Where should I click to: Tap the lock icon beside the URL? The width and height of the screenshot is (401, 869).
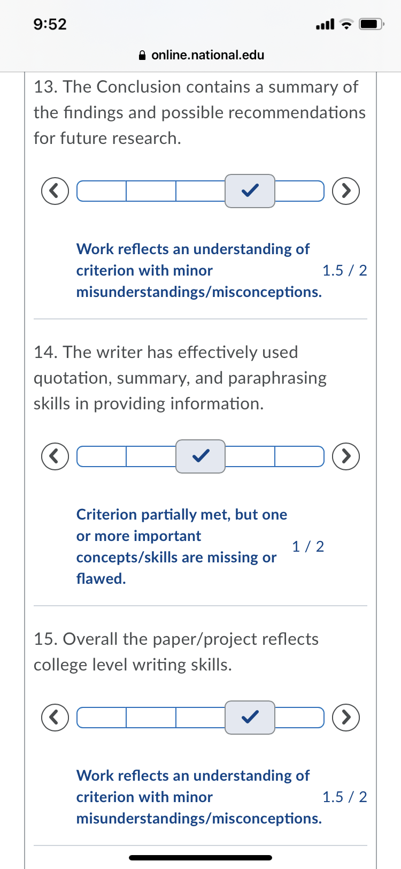pos(142,55)
